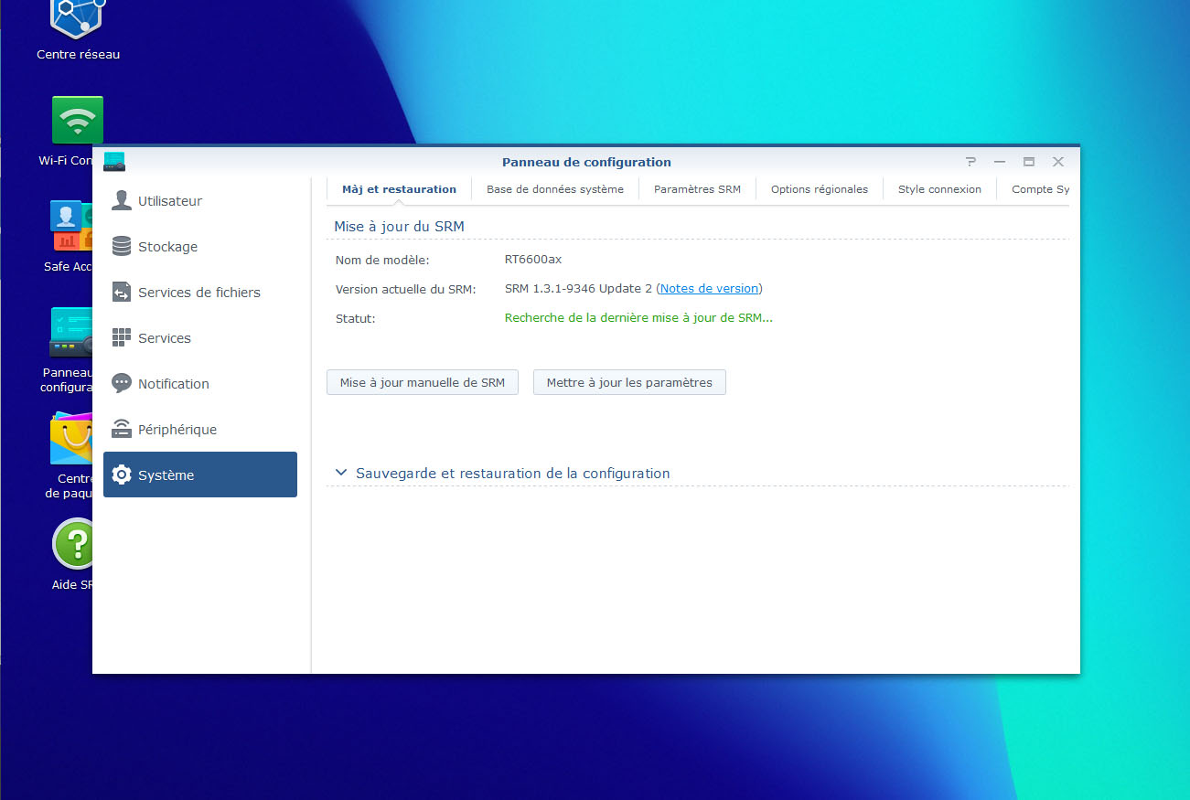Switch to Base de données système tab
Screen dimensions: 1190x800
pyautogui.click(x=554, y=189)
